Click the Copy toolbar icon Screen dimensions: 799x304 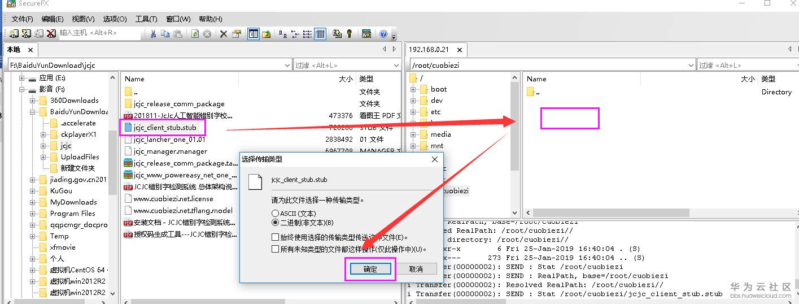[x=165, y=33]
